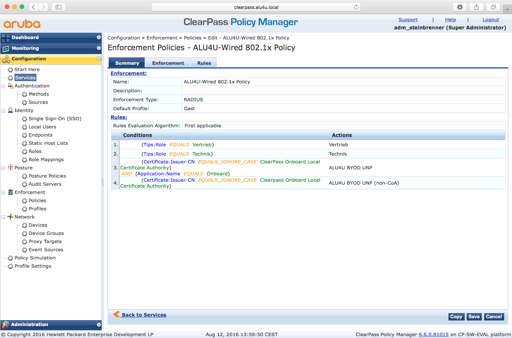Click the browser reload page icon
This screenshot has height=338, width=512.
(356, 7)
